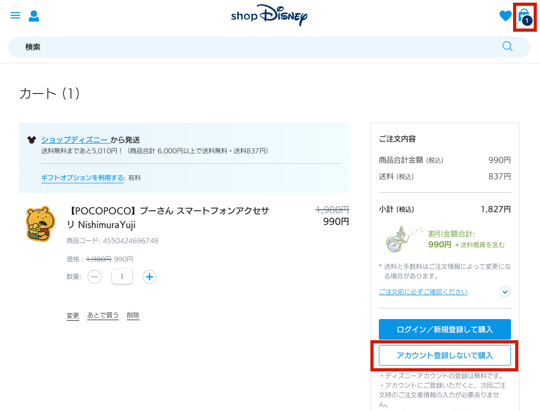Click the user account profile icon
The width and height of the screenshot is (540, 411).
[x=34, y=16]
